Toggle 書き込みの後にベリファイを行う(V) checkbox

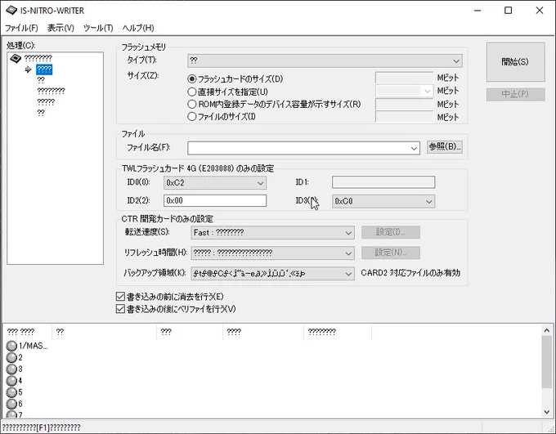[x=120, y=309]
